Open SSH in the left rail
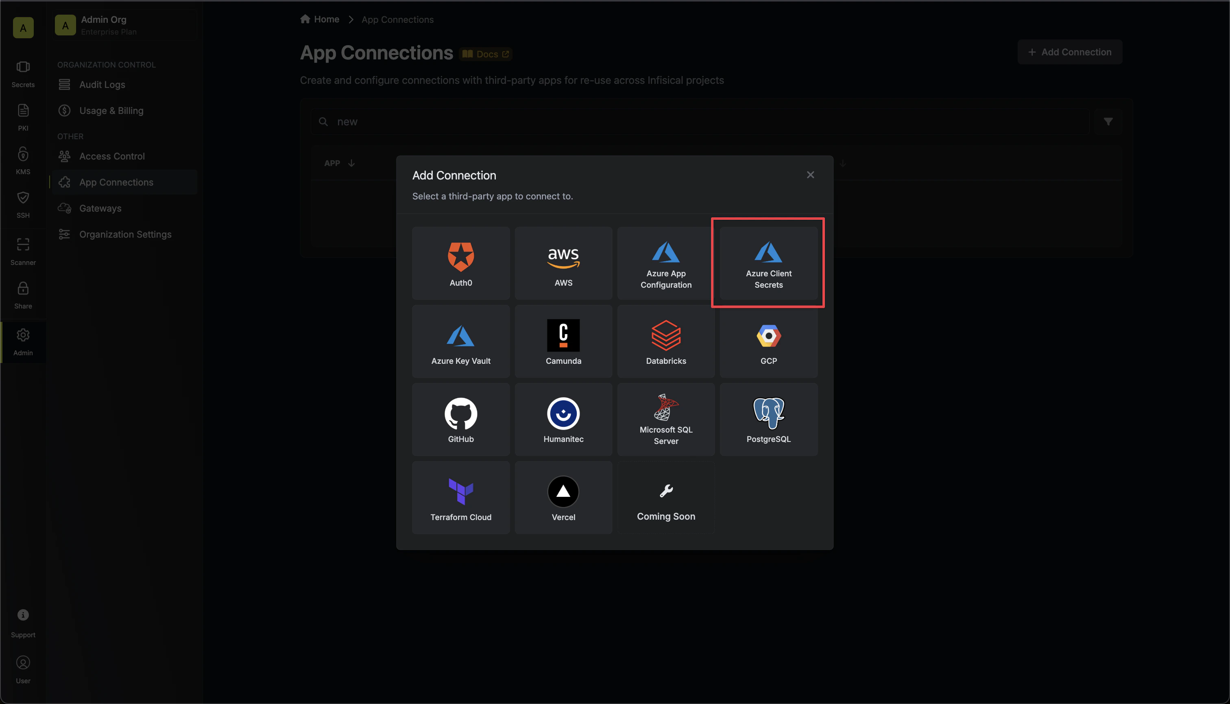 click(23, 205)
